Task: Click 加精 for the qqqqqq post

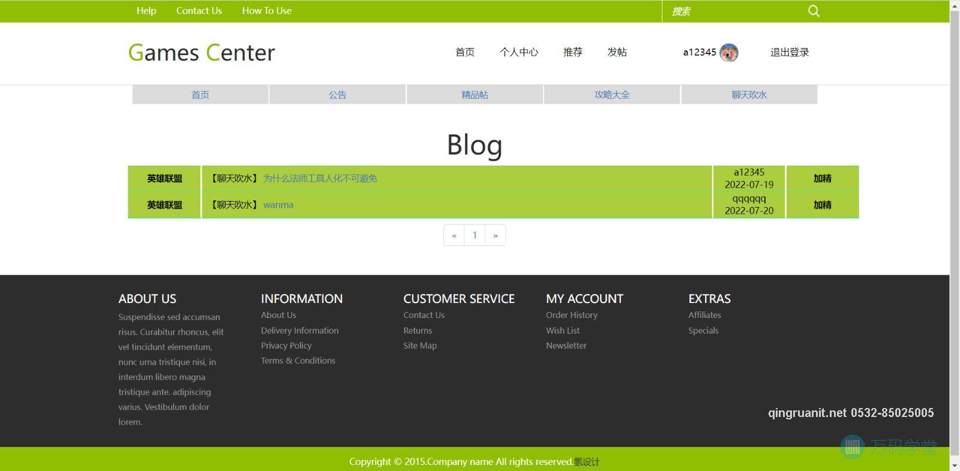Action: (823, 205)
